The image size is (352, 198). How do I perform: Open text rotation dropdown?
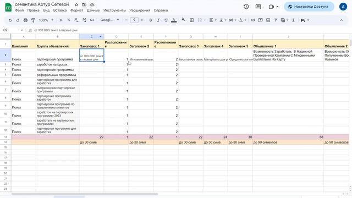[243, 20]
